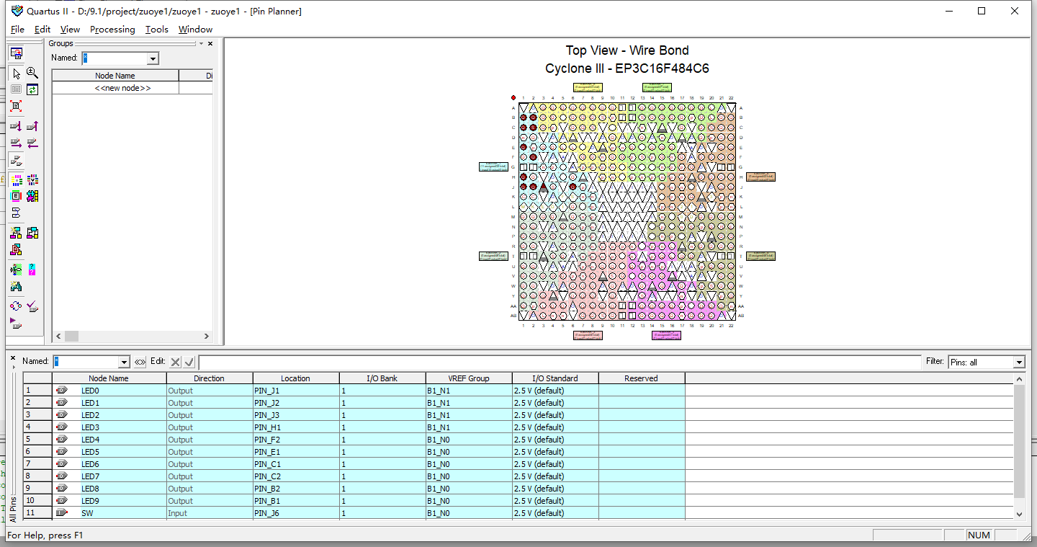Click the Edit confirm check-mark button
The height and width of the screenshot is (547, 1037).
coord(189,362)
